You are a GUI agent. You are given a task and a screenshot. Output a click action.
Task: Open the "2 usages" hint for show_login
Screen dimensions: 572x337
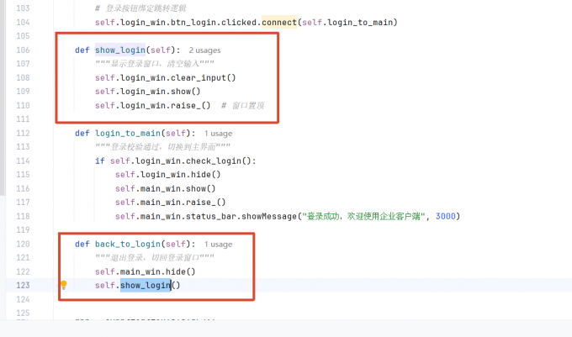tap(204, 50)
